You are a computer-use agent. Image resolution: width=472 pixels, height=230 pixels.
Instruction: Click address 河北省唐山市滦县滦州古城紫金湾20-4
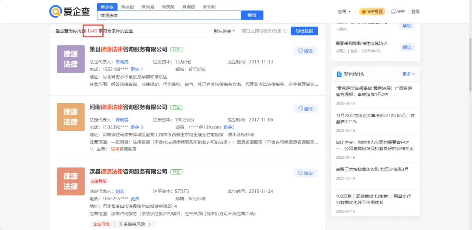(x=140, y=206)
